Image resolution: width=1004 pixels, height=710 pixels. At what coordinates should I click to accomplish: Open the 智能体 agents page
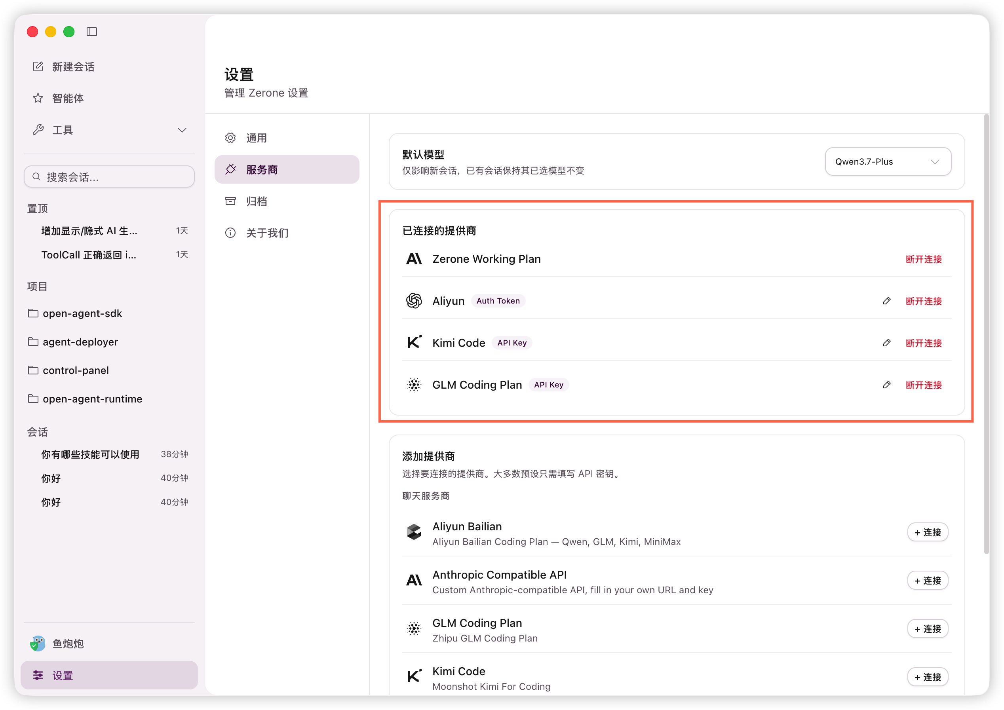[x=109, y=98]
